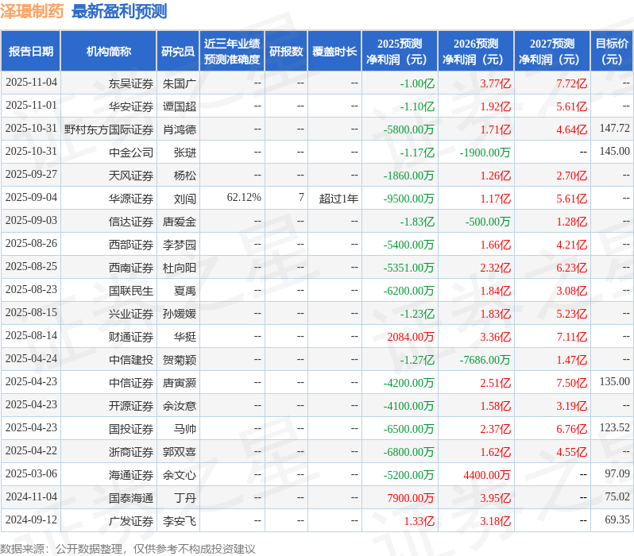Click the 4400.00万 2026 forecast
This screenshot has width=634, height=556.
point(487,476)
